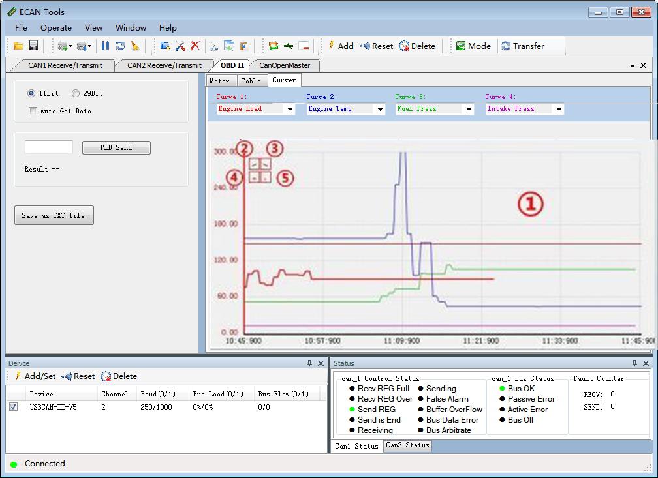Click the Mode toolbar button
Image resolution: width=658 pixels, height=478 pixels.
(x=473, y=46)
